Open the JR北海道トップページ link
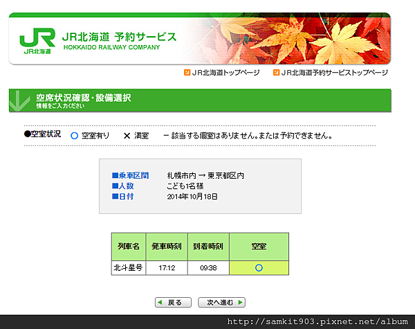 pyautogui.click(x=225, y=73)
